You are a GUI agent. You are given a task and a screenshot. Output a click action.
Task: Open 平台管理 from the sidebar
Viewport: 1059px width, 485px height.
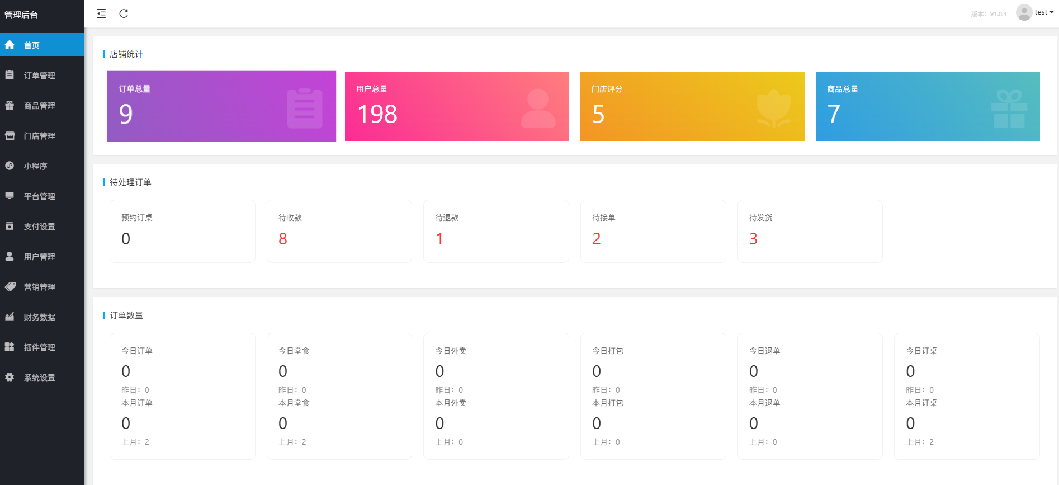click(x=39, y=196)
